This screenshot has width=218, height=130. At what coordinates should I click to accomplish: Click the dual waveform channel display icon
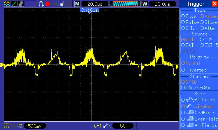click(7, 4)
